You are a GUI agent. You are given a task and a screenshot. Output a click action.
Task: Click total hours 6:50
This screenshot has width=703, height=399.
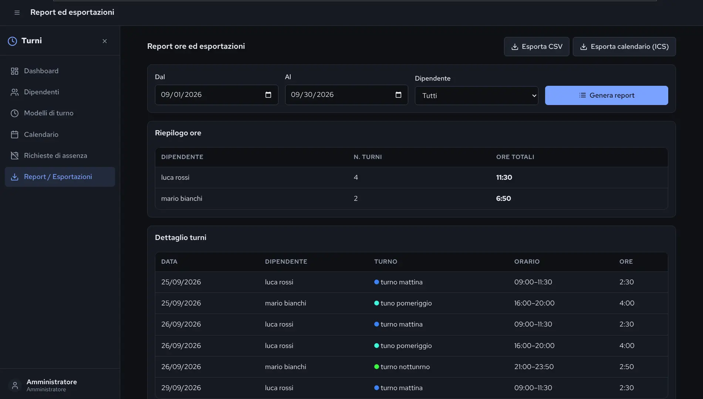click(x=503, y=199)
